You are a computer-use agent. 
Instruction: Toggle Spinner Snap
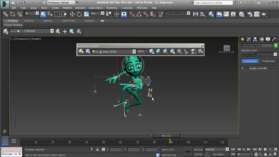coord(153,14)
